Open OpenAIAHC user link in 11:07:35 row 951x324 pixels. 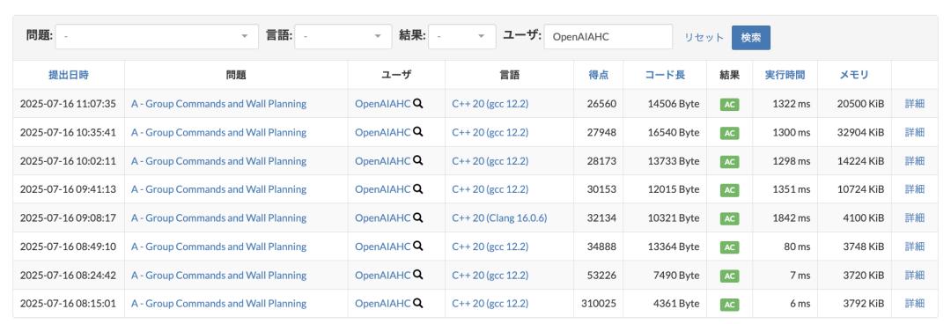(383, 104)
